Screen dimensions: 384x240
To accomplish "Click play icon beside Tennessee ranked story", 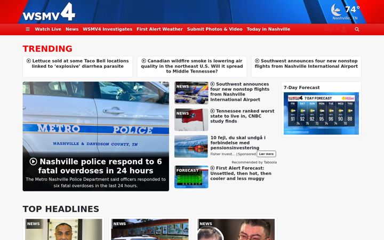I will coord(212,111).
